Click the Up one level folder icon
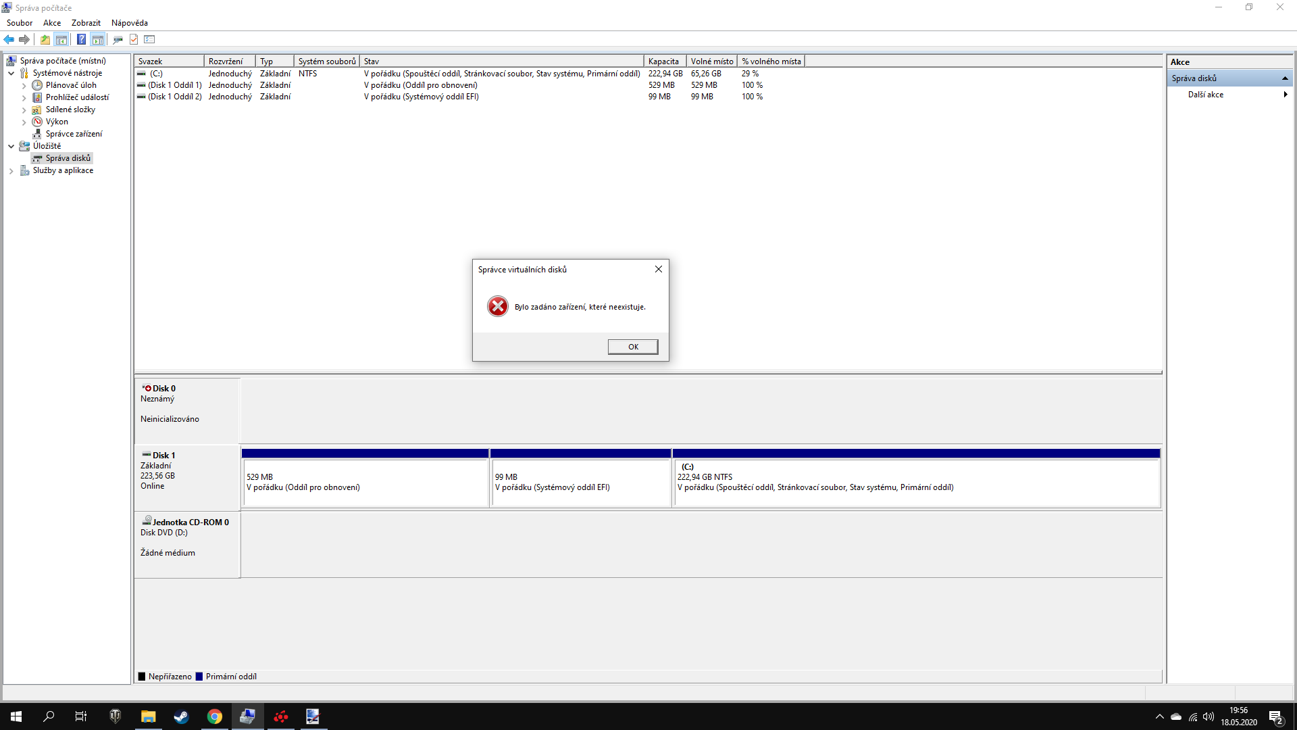1297x730 pixels. tap(45, 39)
